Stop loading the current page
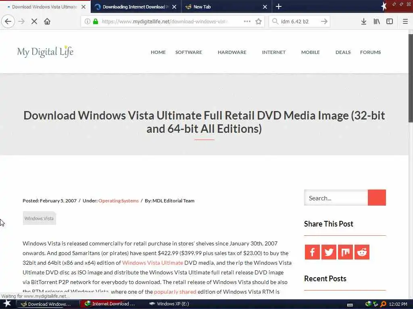The width and height of the screenshot is (413, 309). point(34,21)
